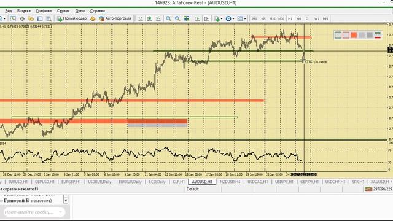Select H1 timeframe
Screen dimensions: 393x221
pyautogui.click(x=290, y=19)
